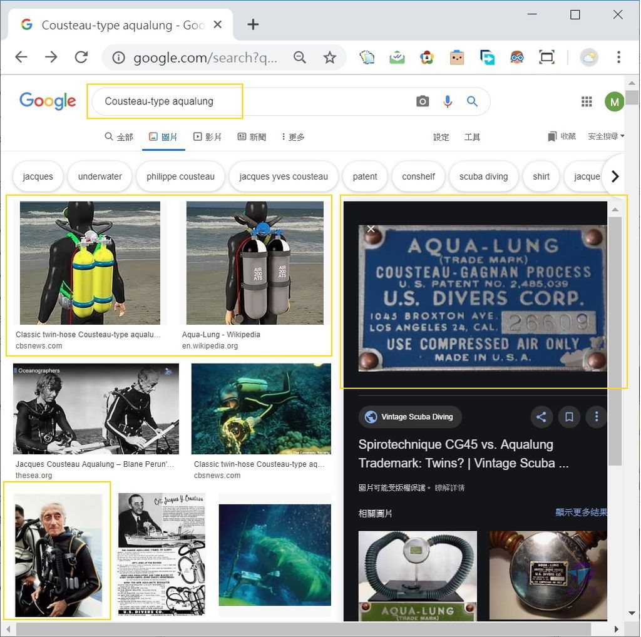Bookmark this page with the star
Screen dimensions: 641x637
pyautogui.click(x=329, y=57)
